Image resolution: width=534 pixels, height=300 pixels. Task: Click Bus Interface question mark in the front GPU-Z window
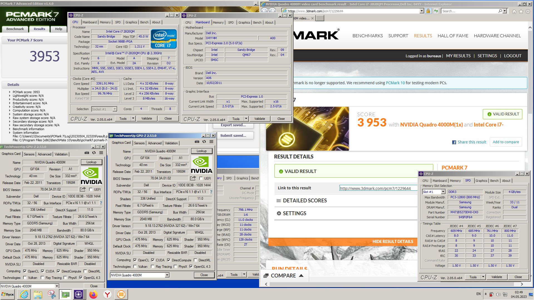[211, 192]
